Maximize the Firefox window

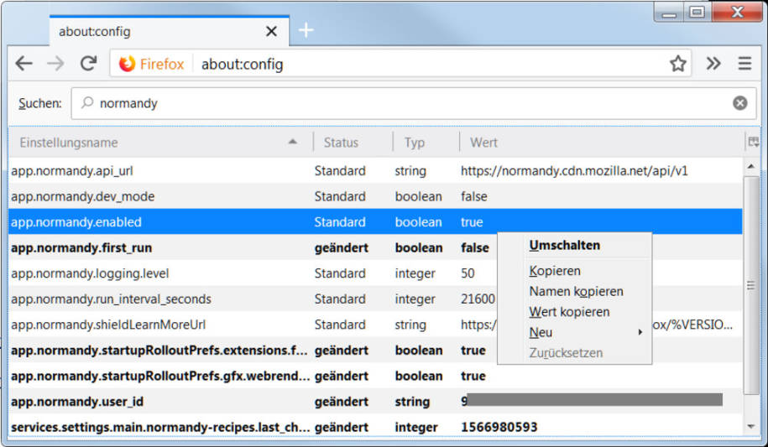[x=697, y=12]
